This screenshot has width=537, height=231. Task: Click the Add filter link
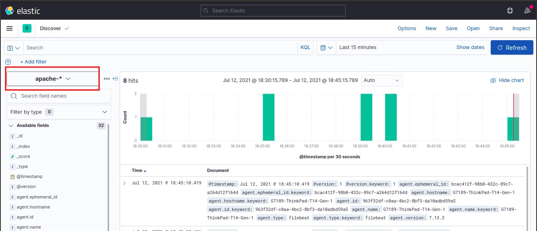tap(33, 62)
